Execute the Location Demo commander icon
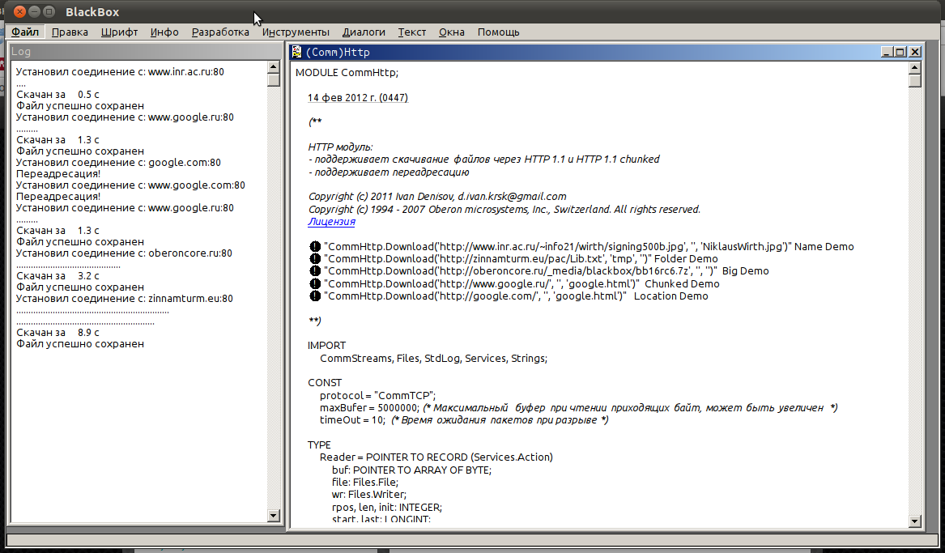Viewport: 945px width, 553px height. click(314, 296)
